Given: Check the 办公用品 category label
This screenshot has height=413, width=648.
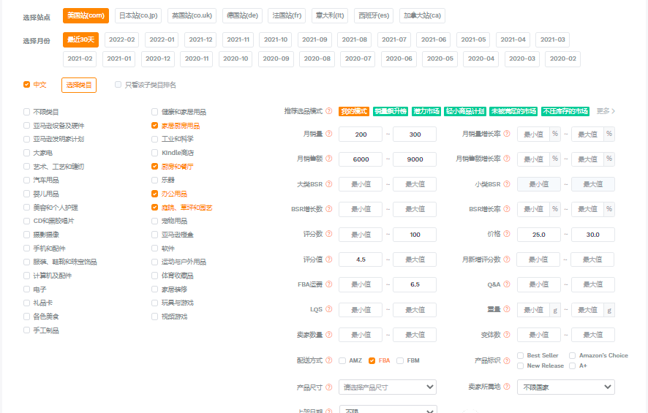Looking at the screenshot, I should tap(174, 194).
